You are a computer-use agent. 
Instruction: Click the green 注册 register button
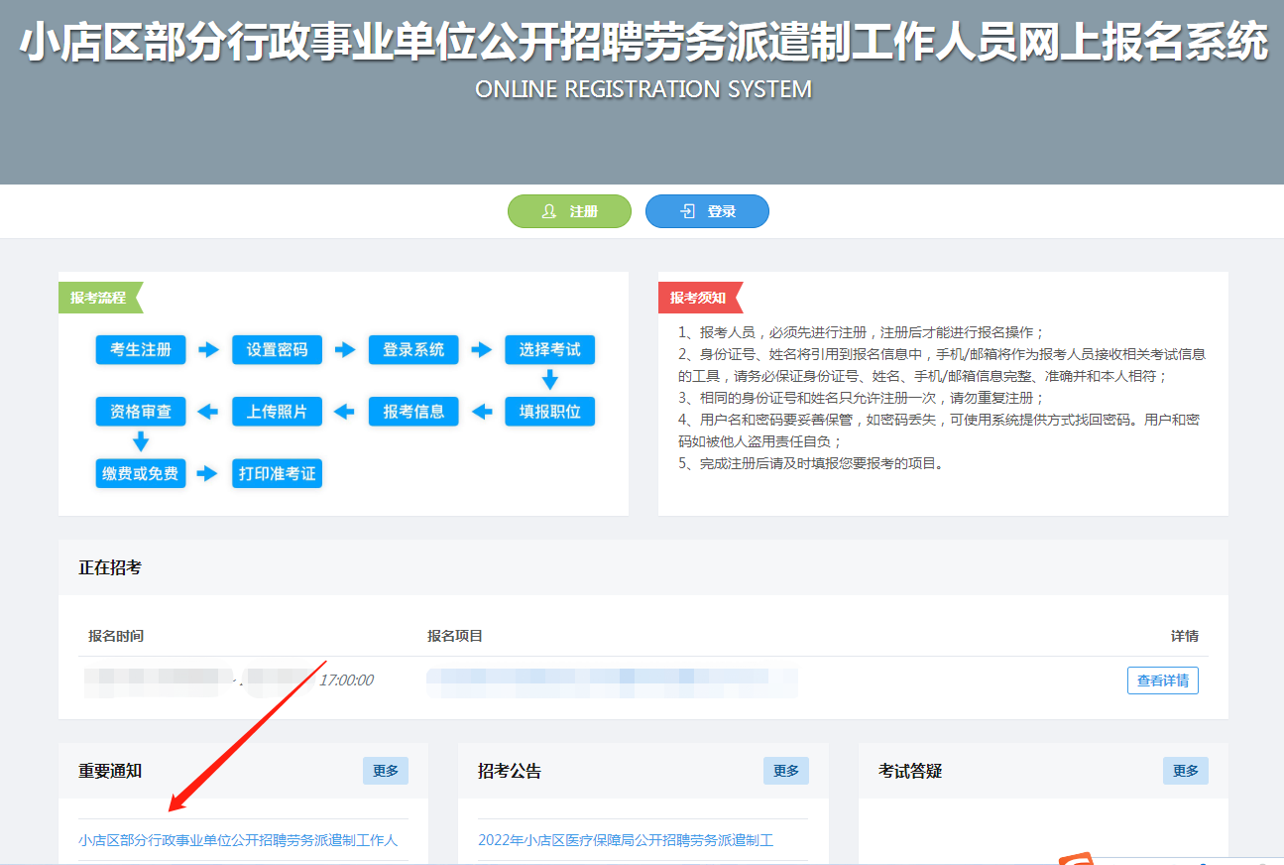569,211
